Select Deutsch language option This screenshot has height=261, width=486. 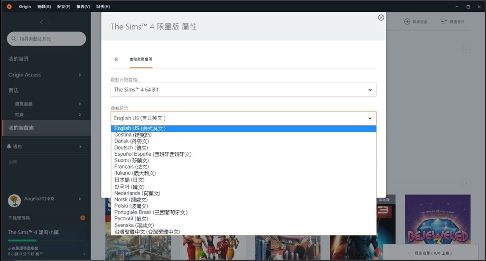(243, 148)
